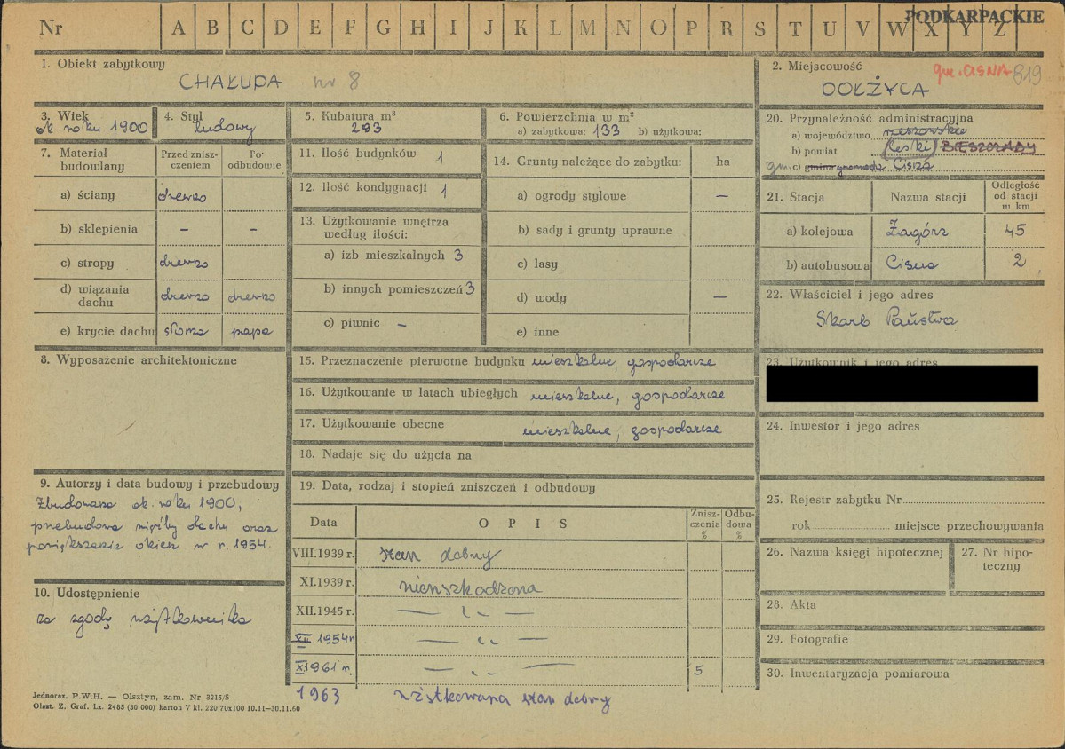Select the Miejscowość value DOŁŻYCA
The image size is (1065, 749).
874,90
